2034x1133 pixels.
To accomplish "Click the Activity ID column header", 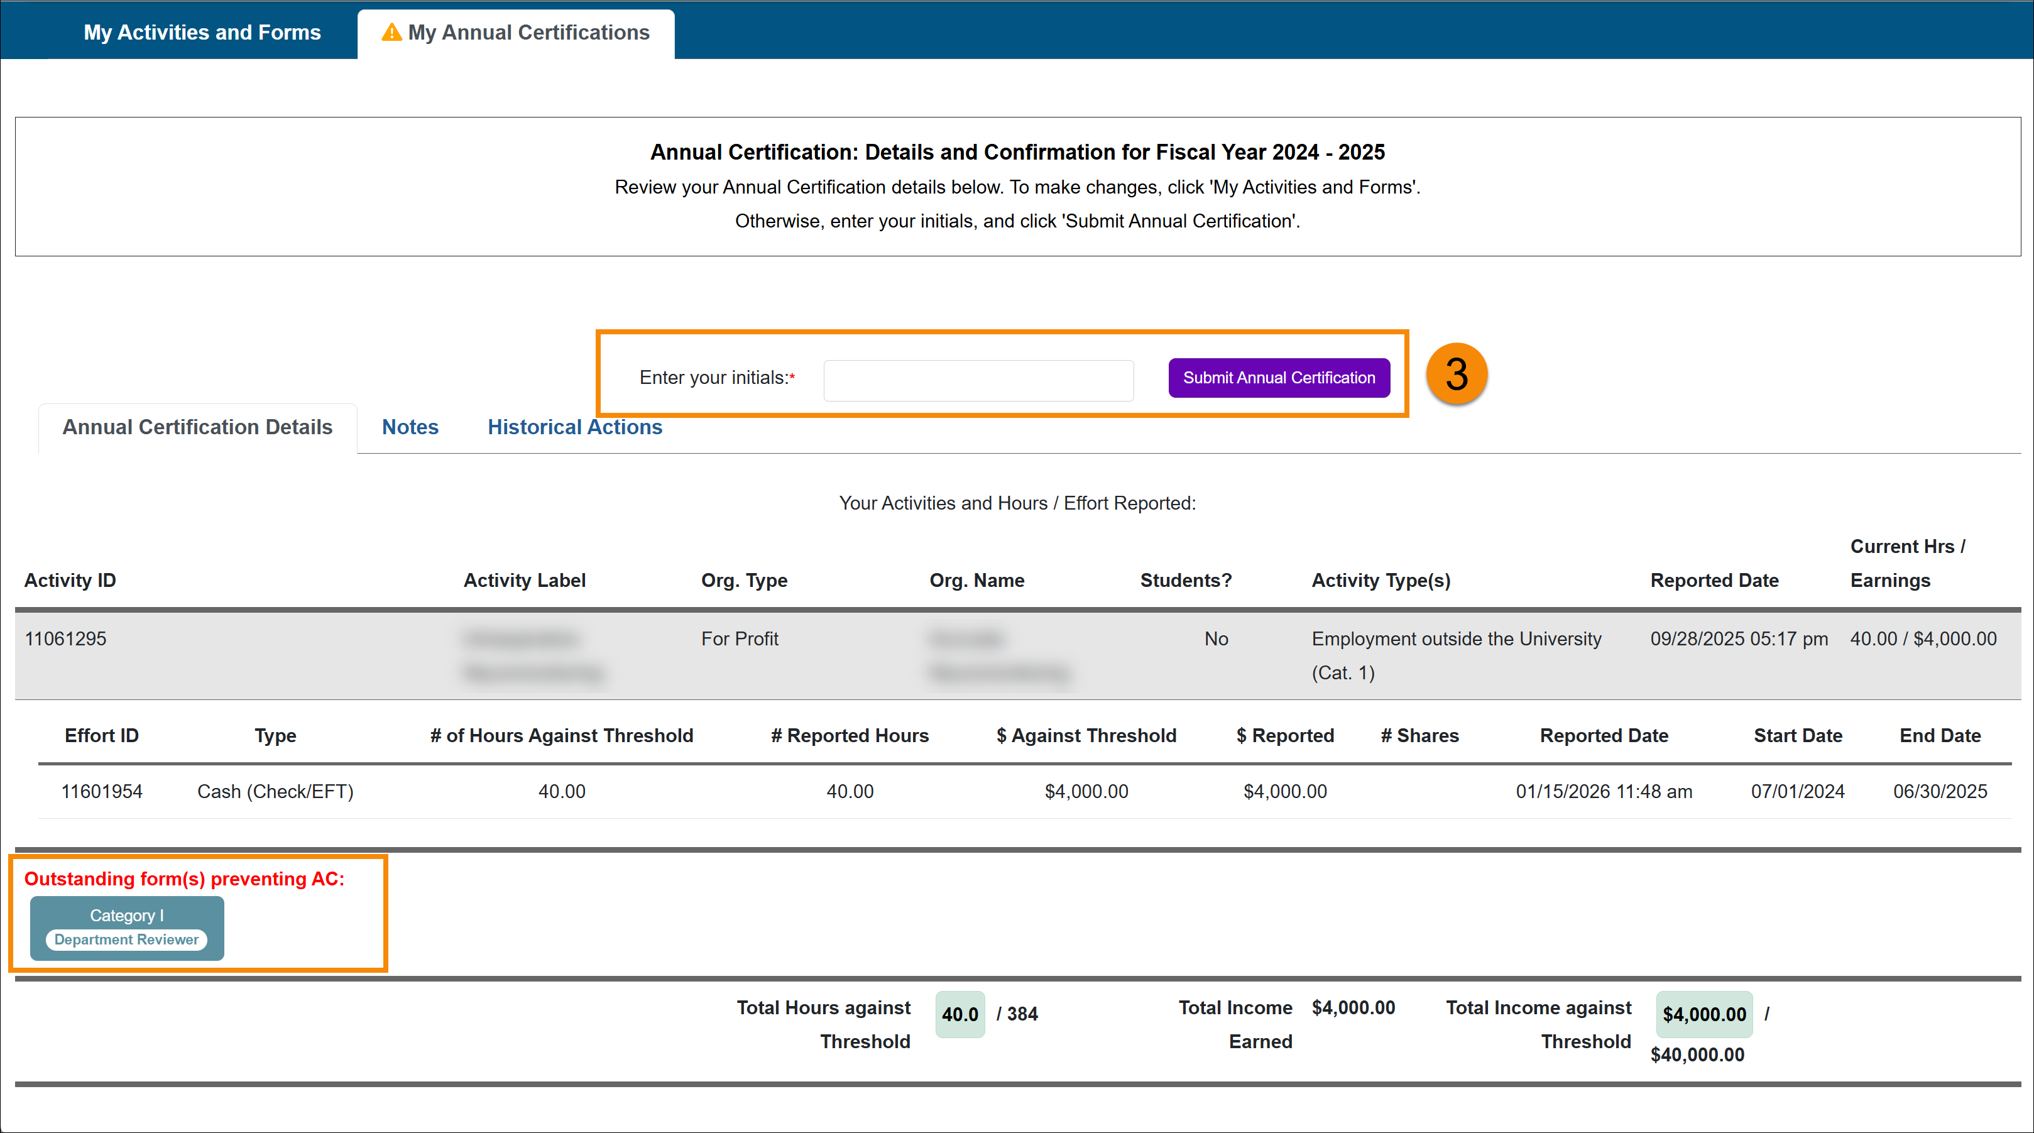I will tap(70, 580).
